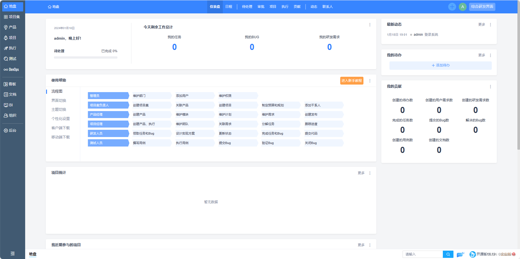Viewport: 520px width, 259px height.
Task: Switch to the 联系人 tab
Action: 328,7
